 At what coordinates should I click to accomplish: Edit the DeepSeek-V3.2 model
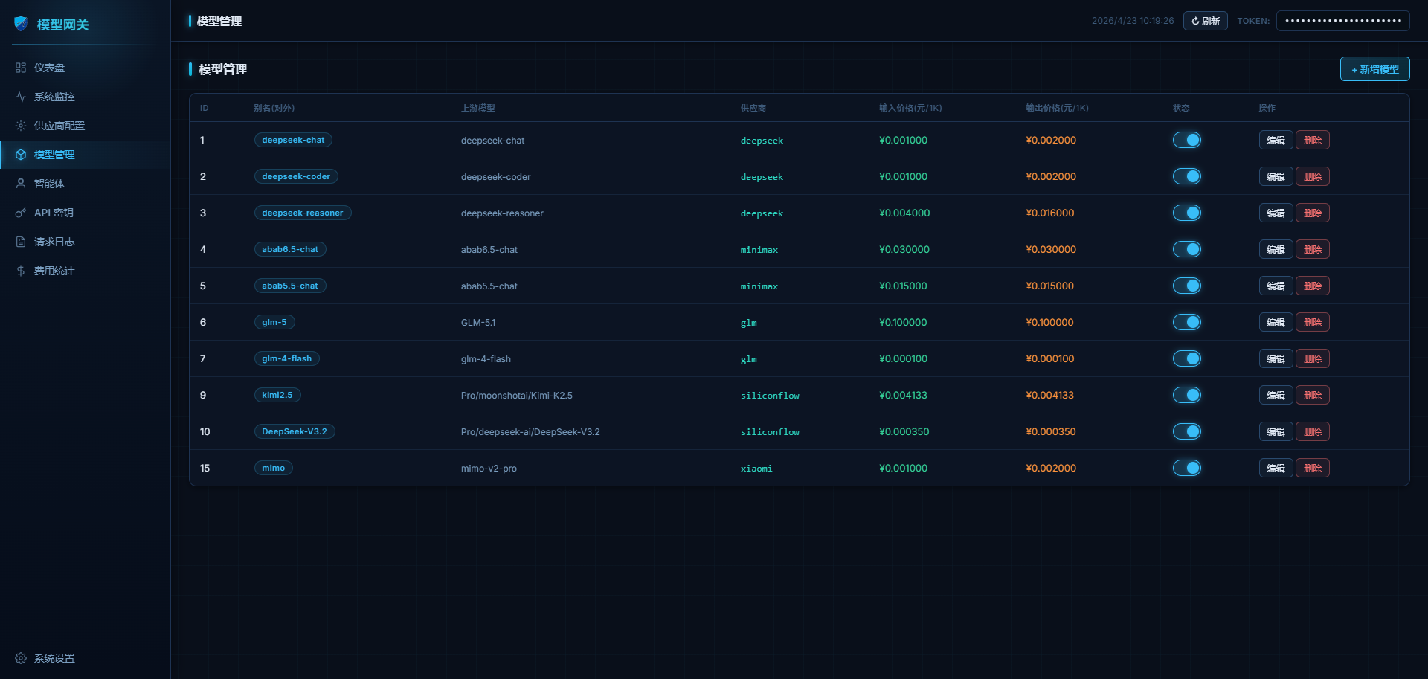pos(1276,431)
